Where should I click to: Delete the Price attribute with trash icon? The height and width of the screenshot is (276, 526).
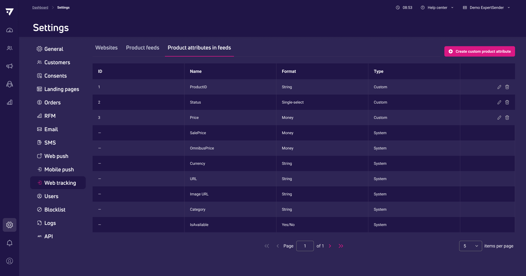click(x=507, y=118)
